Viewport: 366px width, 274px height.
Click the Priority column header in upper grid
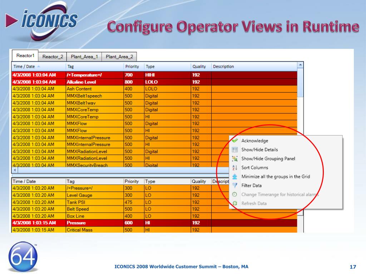(x=134, y=66)
